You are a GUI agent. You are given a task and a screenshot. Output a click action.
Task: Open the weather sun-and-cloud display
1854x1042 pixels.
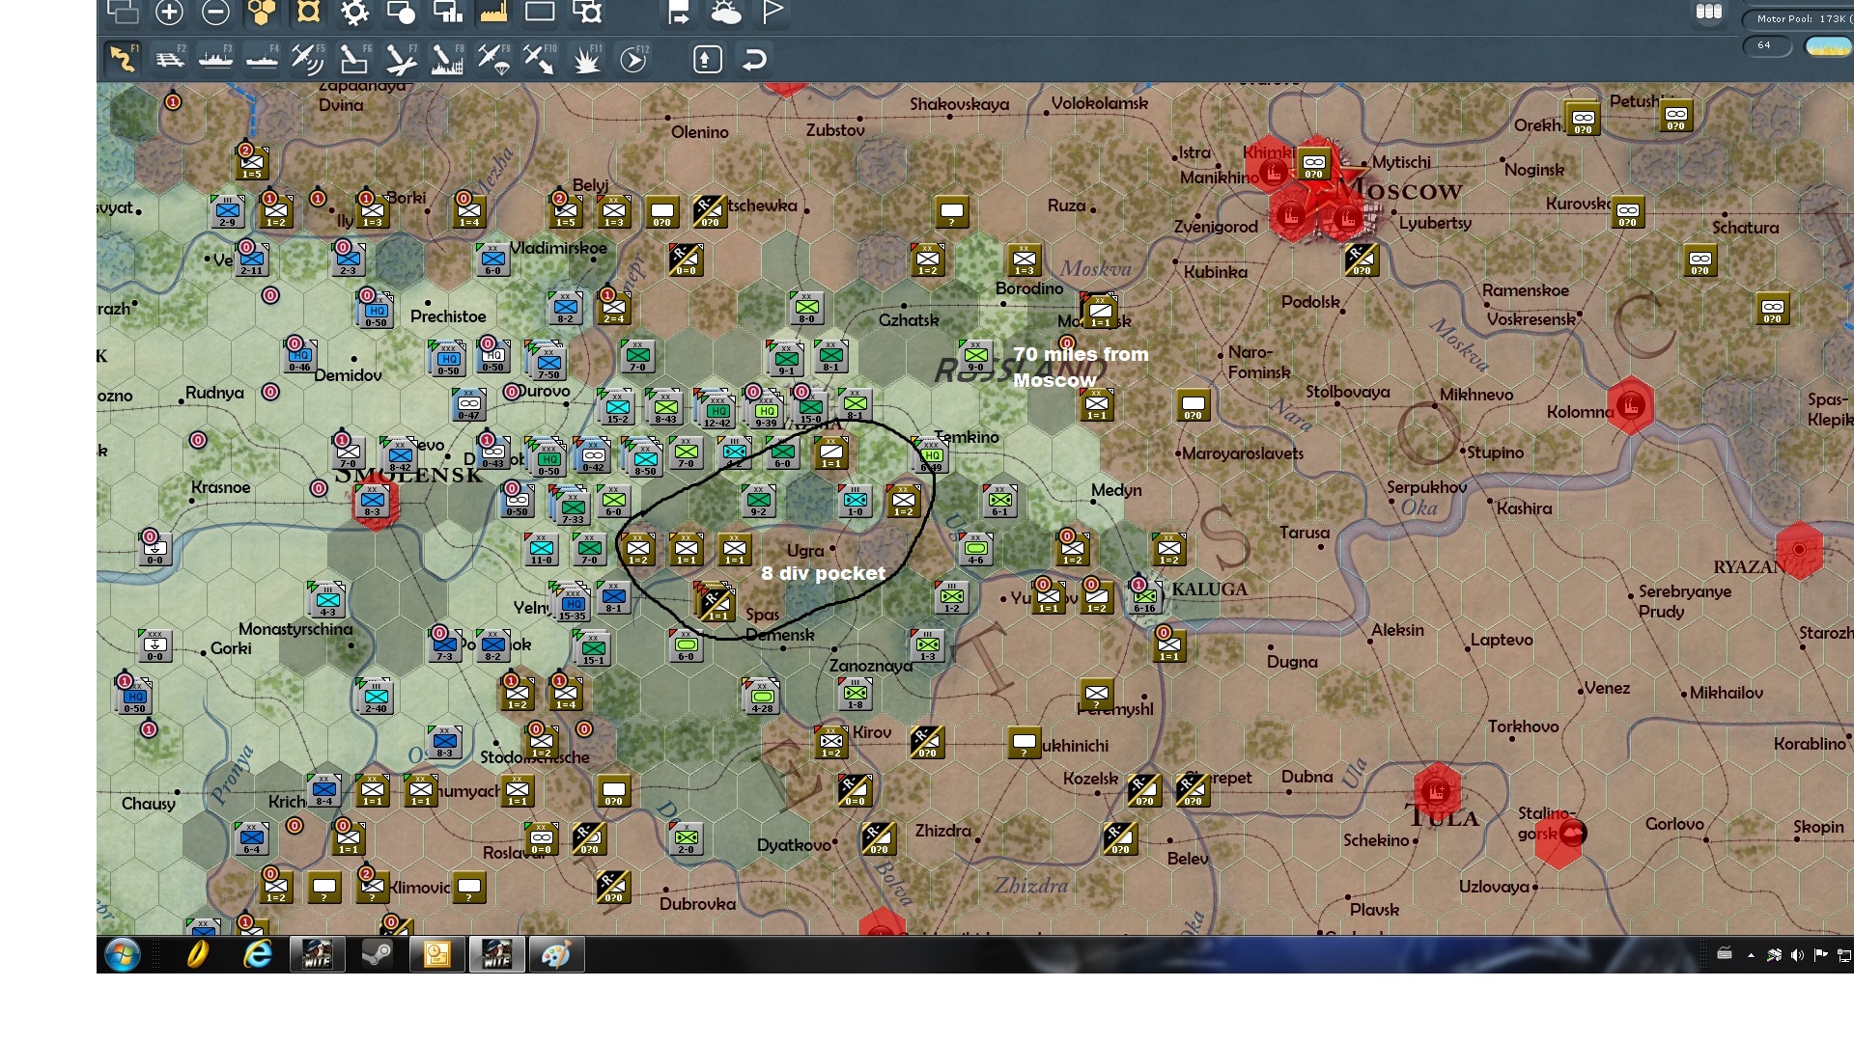pos(725,12)
